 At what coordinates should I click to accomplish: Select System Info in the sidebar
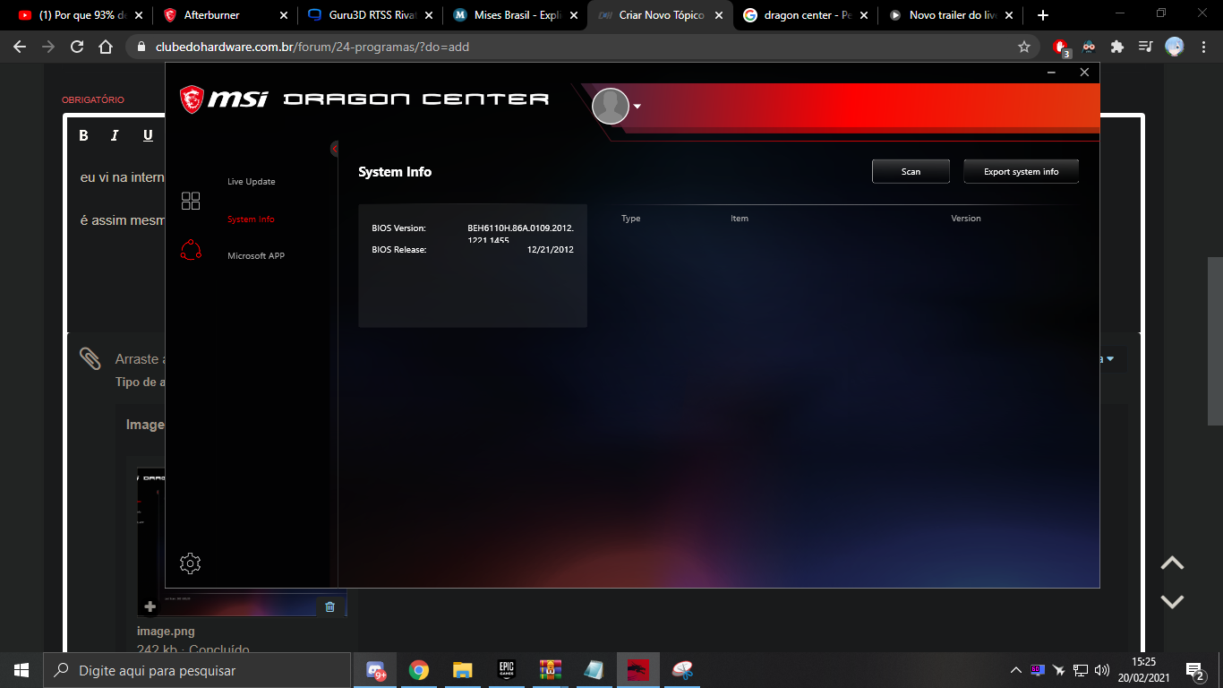[251, 219]
